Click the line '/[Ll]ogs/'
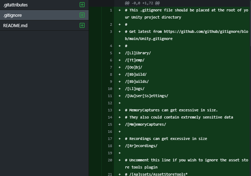This screenshot has height=176, width=251. coord(135,89)
